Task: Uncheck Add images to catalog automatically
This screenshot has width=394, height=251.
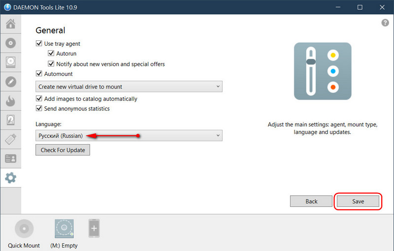Action: point(39,98)
